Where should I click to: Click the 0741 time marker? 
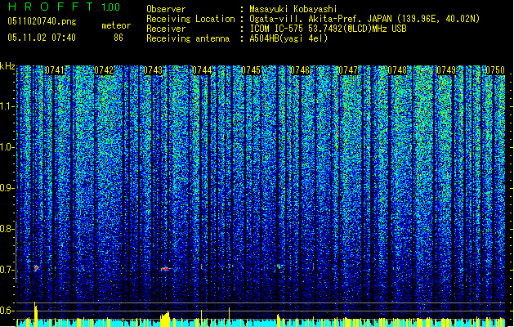[x=55, y=70]
